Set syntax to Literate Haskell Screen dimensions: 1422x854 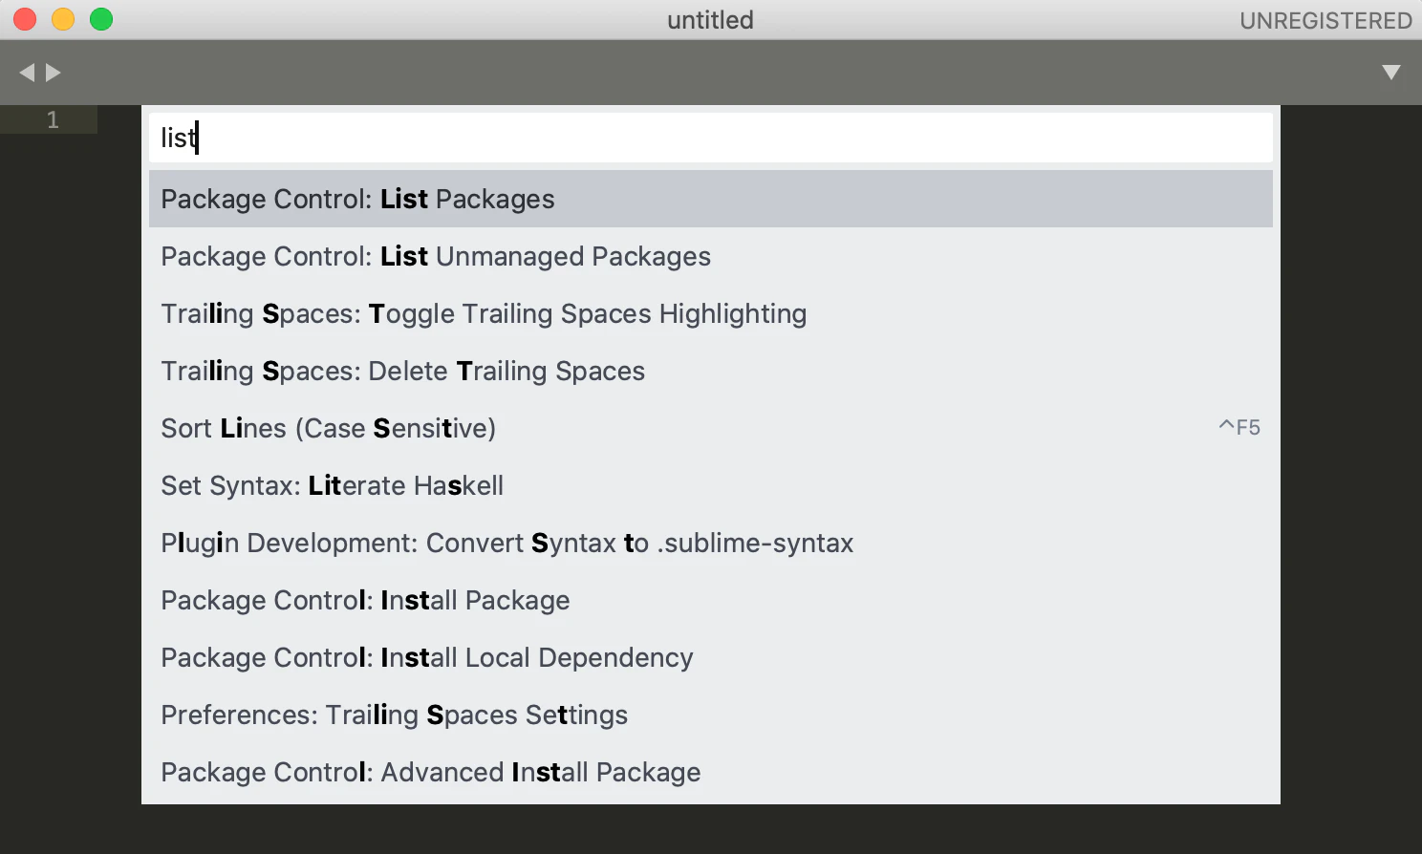click(x=711, y=485)
